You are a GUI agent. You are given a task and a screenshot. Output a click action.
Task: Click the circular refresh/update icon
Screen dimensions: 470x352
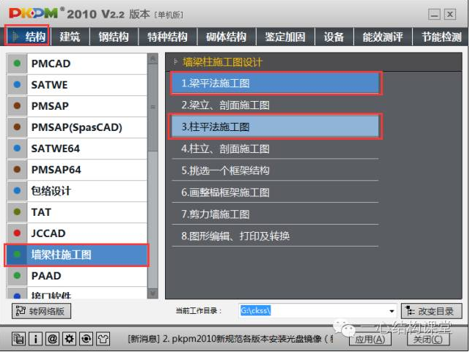tap(86, 339)
